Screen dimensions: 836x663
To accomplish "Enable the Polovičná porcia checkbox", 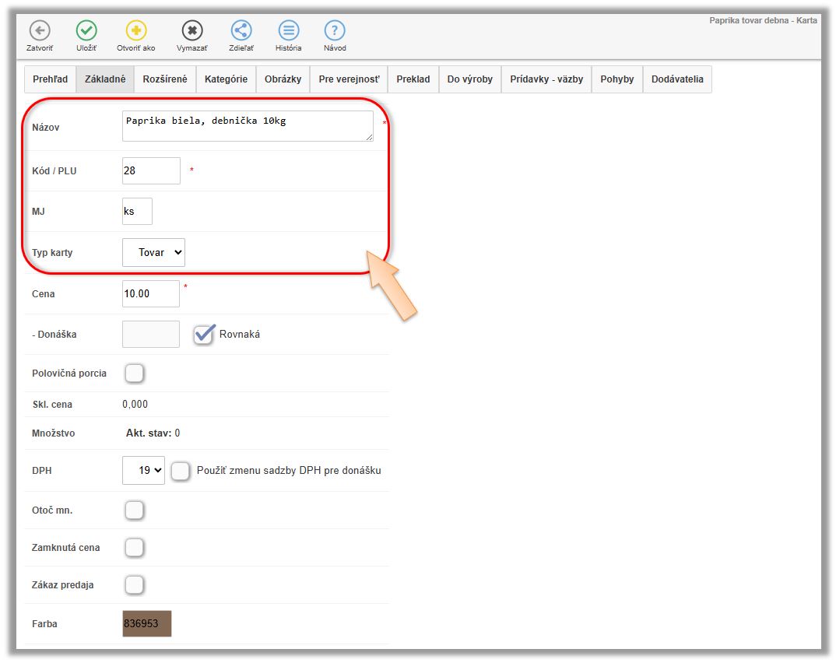I will (x=135, y=374).
